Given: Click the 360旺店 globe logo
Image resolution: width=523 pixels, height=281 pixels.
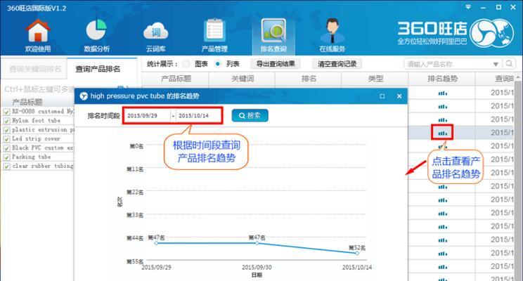Looking at the screenshot, I should tap(492, 33).
